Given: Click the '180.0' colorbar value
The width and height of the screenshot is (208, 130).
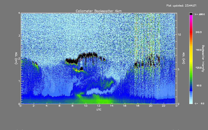Looking at the screenshot, I should 199,50.
